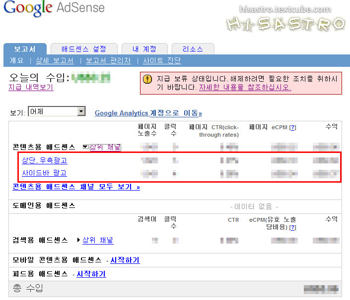Click the 검색어 column header
Screen dimensions: 350x300
[x=147, y=219]
